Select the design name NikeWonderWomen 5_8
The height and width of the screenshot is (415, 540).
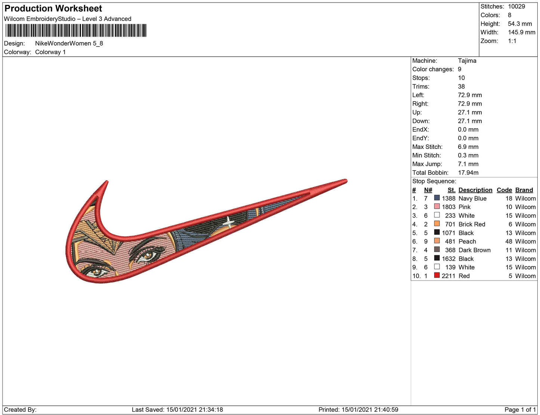tap(69, 43)
